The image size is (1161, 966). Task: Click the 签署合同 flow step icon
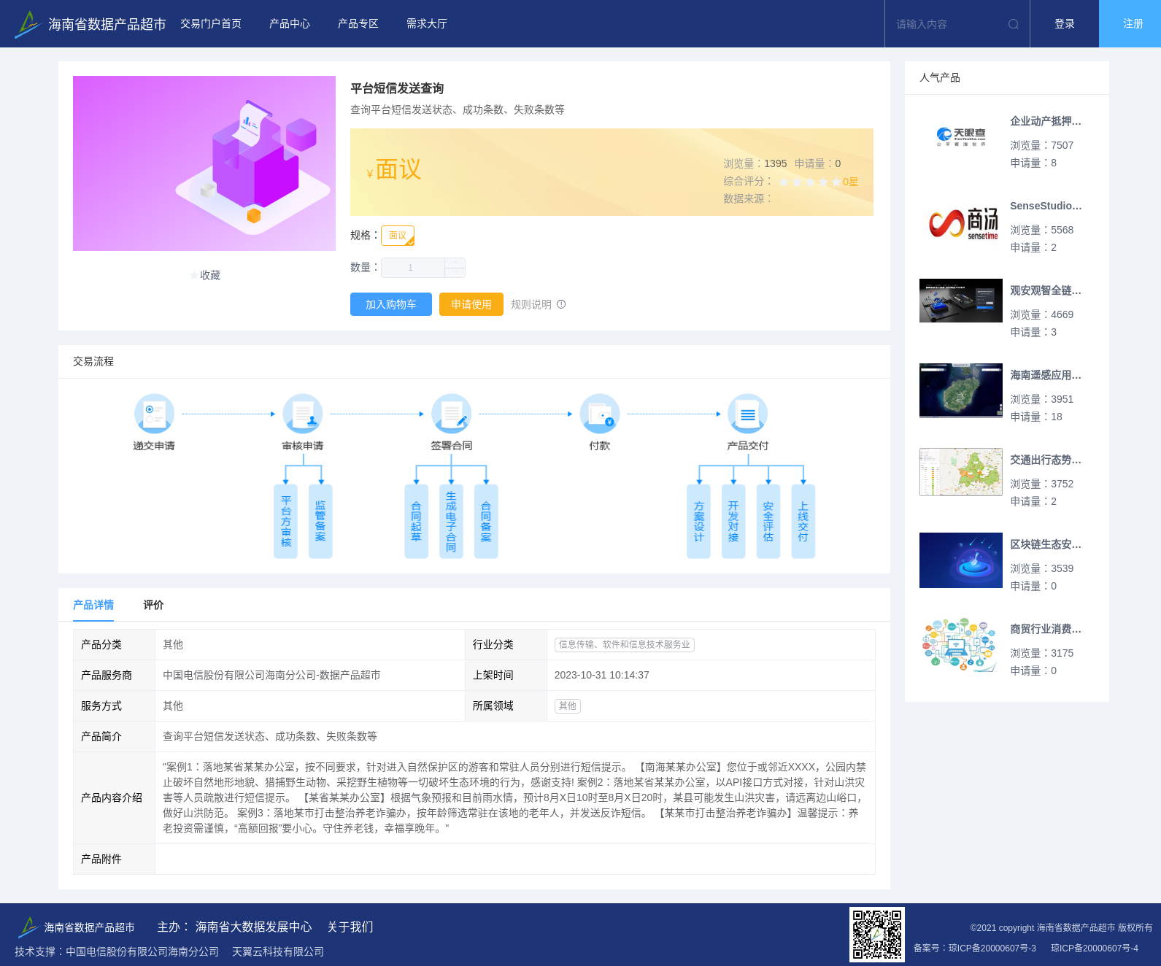click(x=451, y=414)
